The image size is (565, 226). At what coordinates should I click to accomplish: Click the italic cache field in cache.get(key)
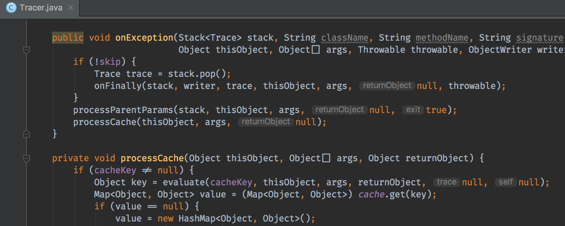click(x=371, y=194)
